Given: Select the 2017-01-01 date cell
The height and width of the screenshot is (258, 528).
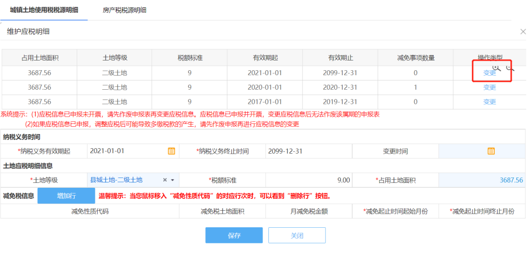Looking at the screenshot, I should pyautogui.click(x=264, y=102).
